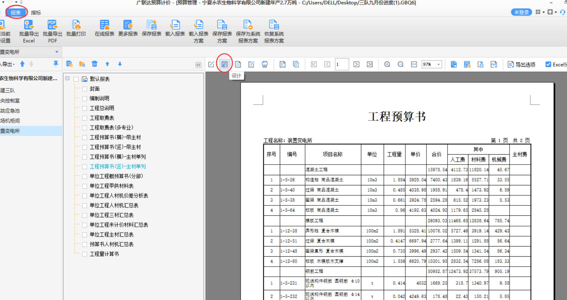Click 载入报表 ribbon button
Viewport: 567px width, 300px height.
pos(175,28)
